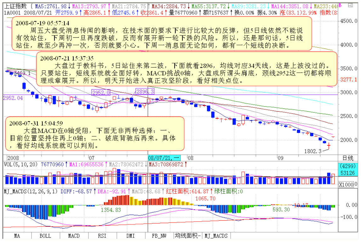Click the X1000 volume scale box
Image resolution: width=361 pixels, height=242 pixels.
coord(346,184)
